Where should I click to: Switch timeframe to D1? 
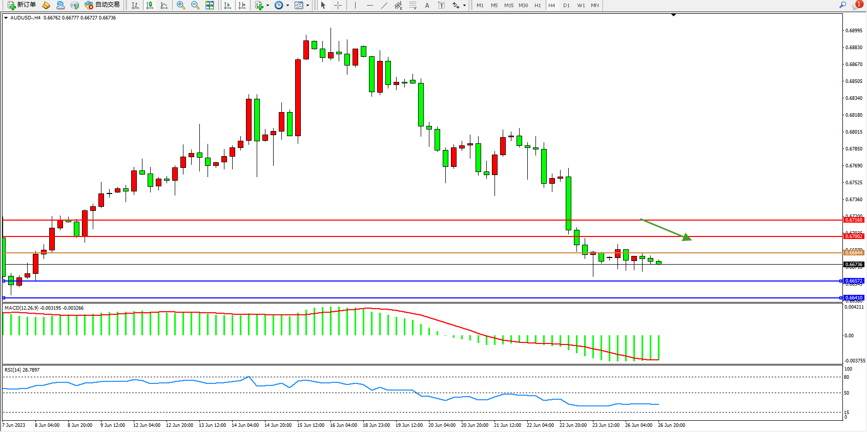pos(566,5)
